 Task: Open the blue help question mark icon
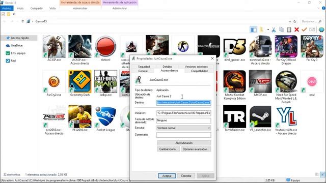[x=323, y=8]
